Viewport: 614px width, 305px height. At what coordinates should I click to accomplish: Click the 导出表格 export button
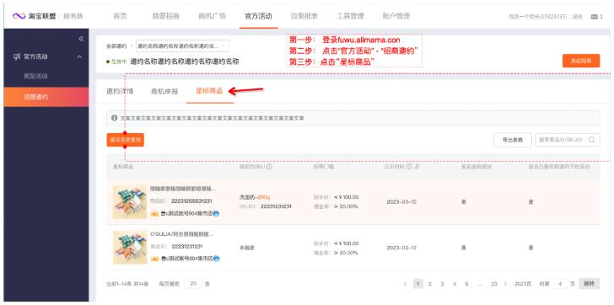(x=513, y=140)
